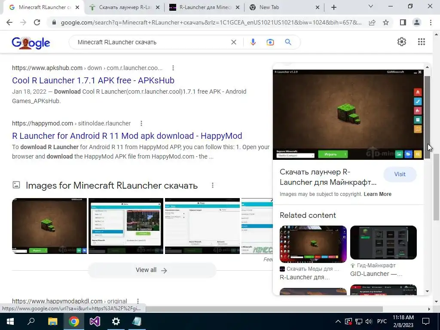Open https://www.apkshub.com result URL
The height and width of the screenshot is (330, 440).
tap(87, 68)
